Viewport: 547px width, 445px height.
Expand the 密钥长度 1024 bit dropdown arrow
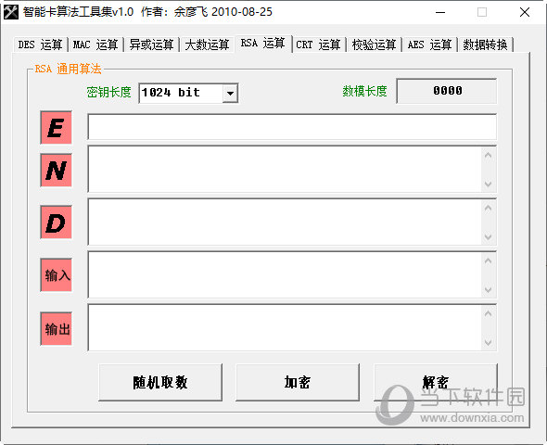230,93
